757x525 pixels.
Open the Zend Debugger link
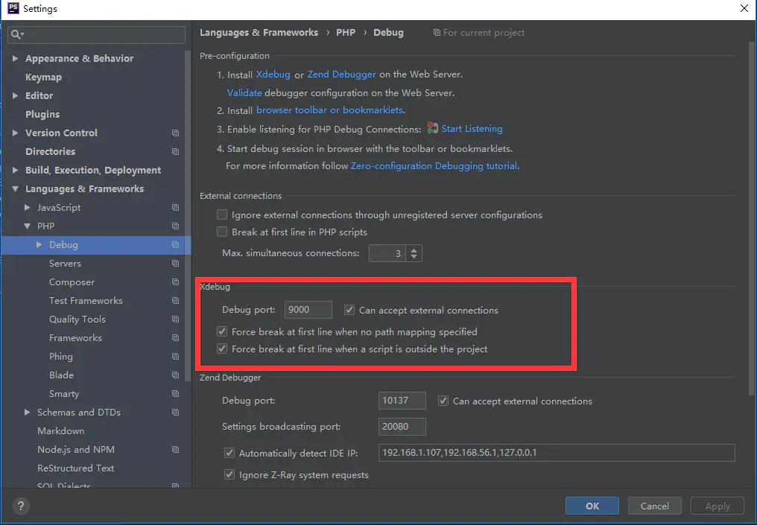[342, 74]
